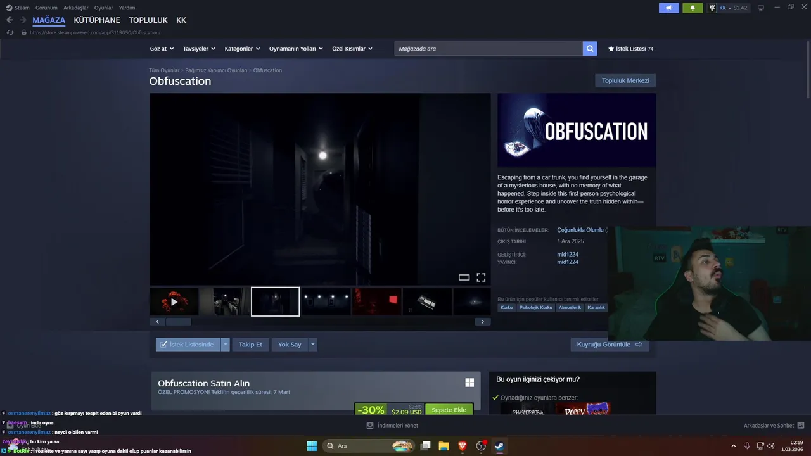Select the Psikolojik Korku tag

535,307
